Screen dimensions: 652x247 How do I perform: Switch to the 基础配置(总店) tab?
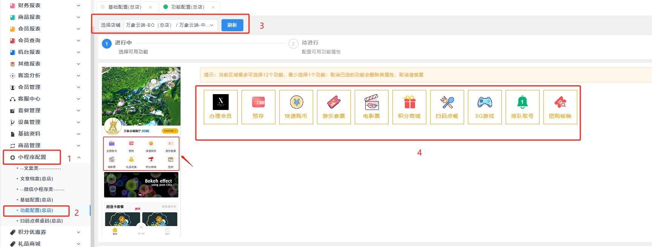[125, 7]
